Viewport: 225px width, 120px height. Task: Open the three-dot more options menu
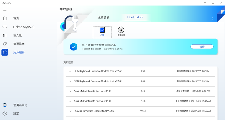212,18
